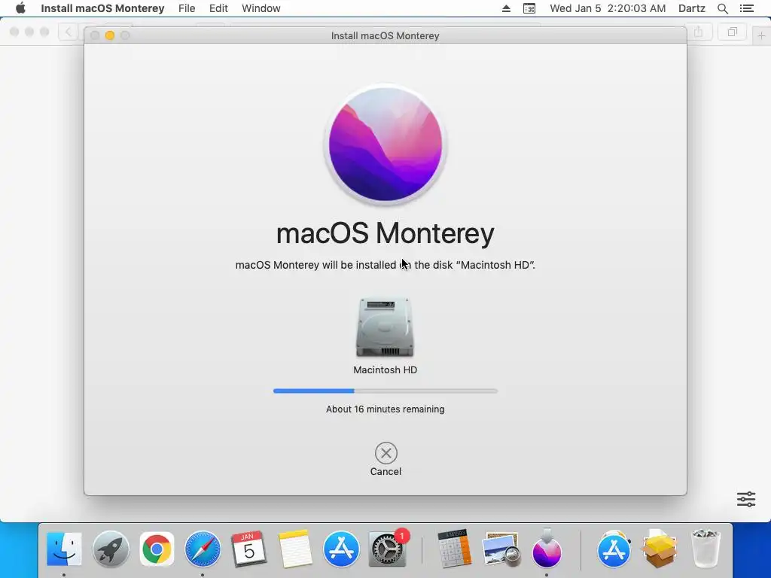
Task: Click the eject icon in menu bar
Action: 506,8
